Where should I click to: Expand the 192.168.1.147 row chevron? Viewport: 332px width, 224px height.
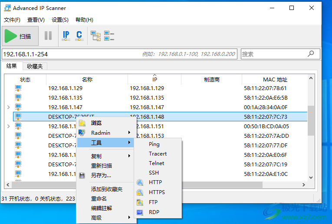tap(9, 107)
